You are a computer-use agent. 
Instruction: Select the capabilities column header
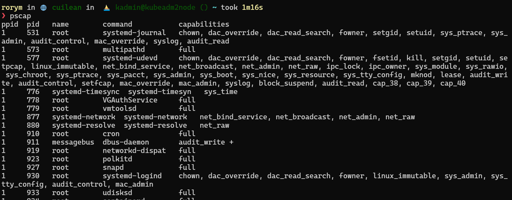click(204, 24)
